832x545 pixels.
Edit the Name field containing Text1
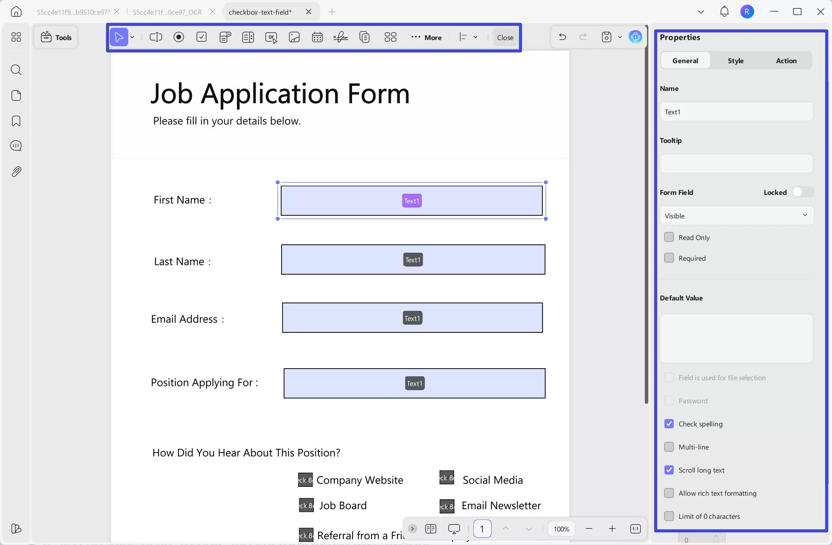point(736,112)
